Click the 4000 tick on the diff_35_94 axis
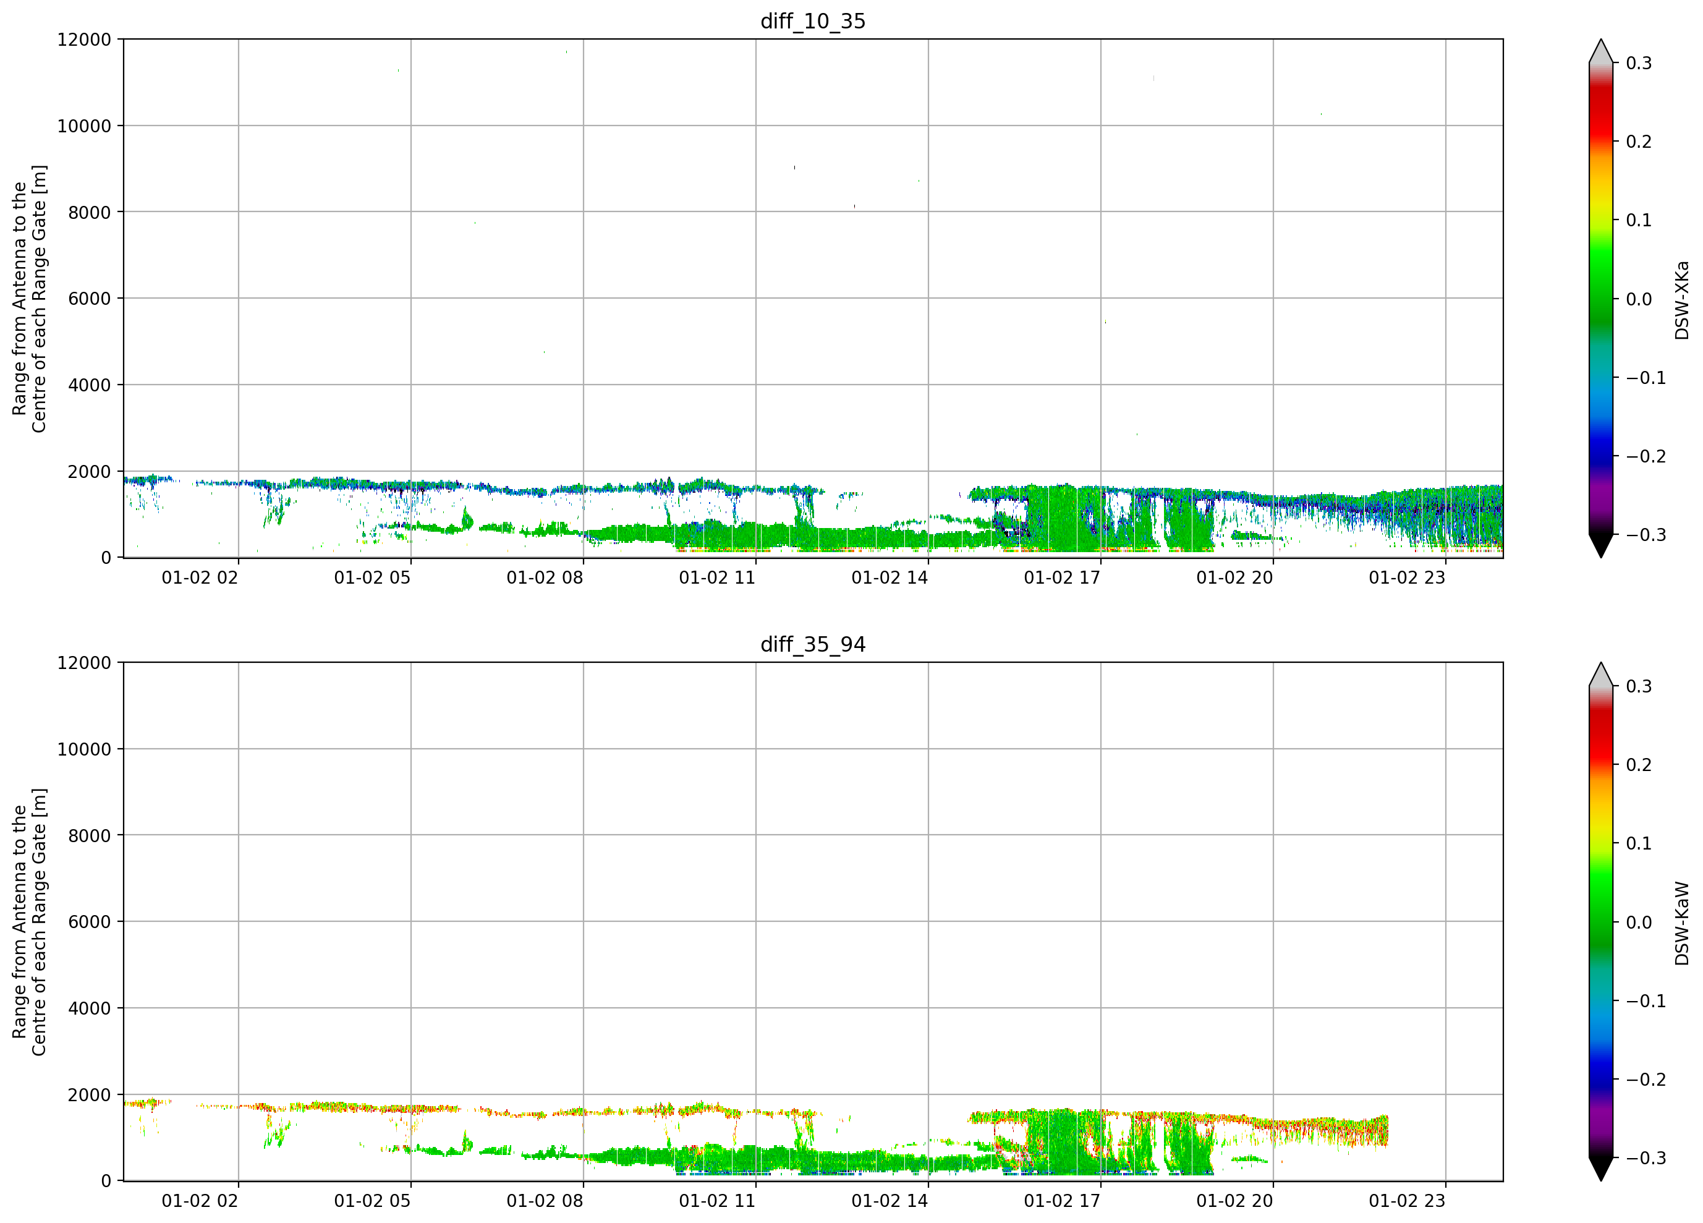Screen dimensions: 1703x1223 pyautogui.click(x=90, y=1008)
